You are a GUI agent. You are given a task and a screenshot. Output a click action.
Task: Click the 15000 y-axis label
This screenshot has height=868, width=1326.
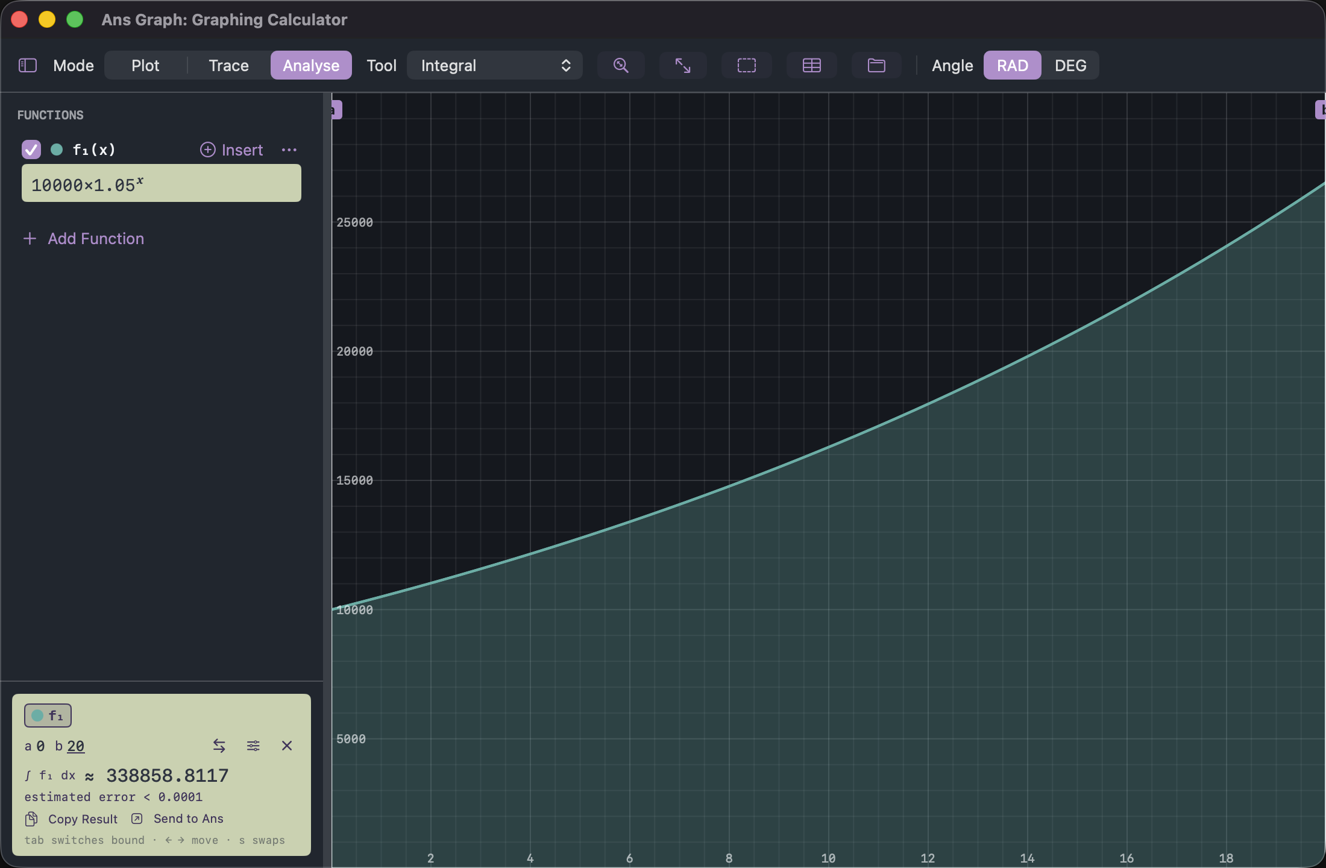(354, 480)
